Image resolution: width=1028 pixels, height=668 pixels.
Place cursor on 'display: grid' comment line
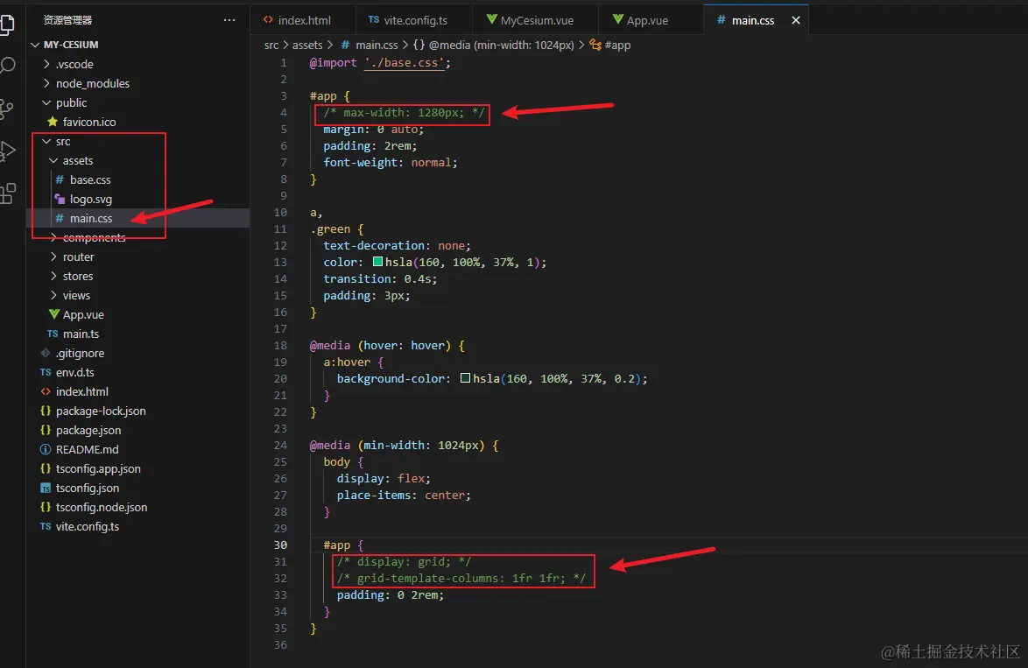404,562
